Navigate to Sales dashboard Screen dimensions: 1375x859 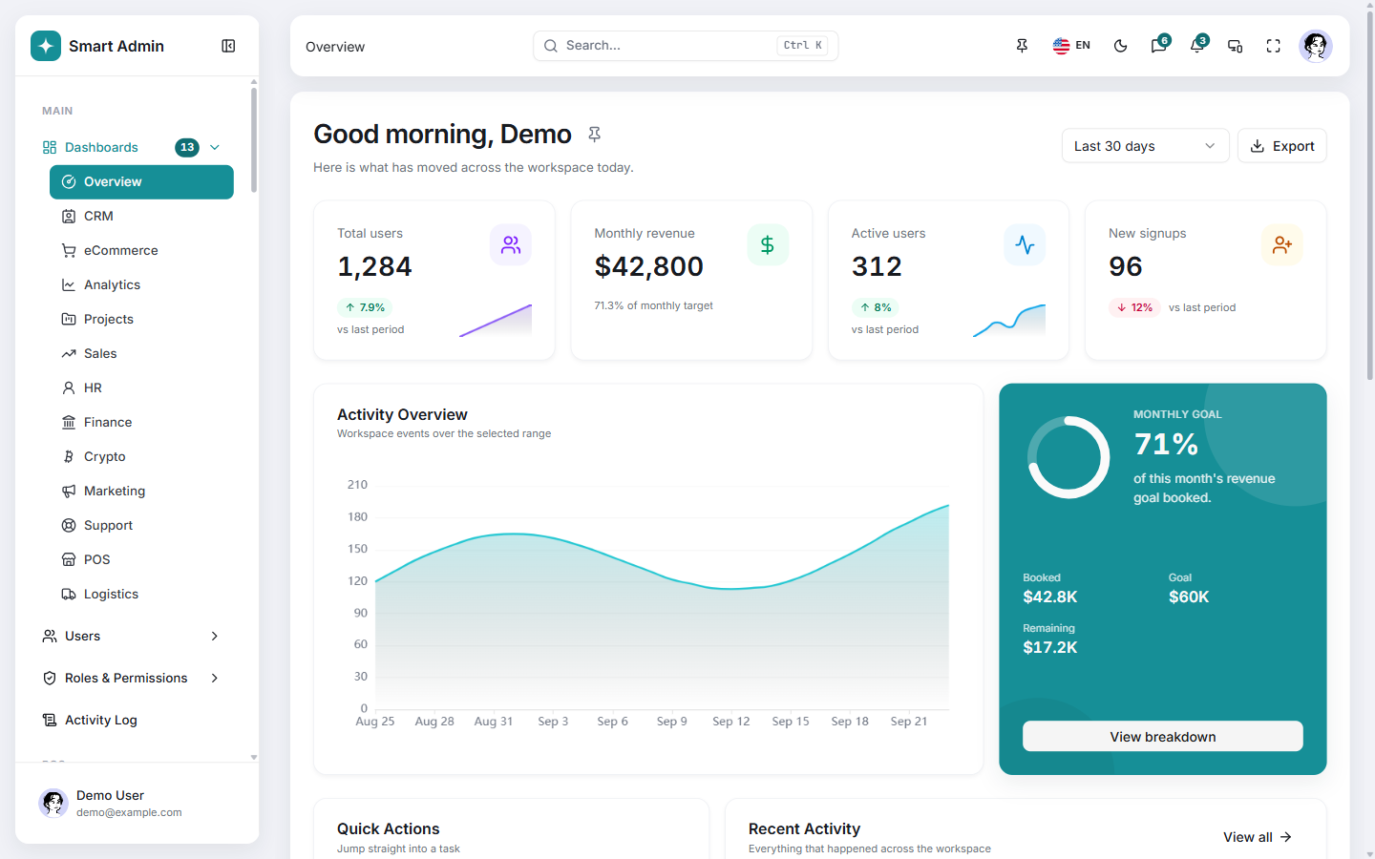coord(141,354)
